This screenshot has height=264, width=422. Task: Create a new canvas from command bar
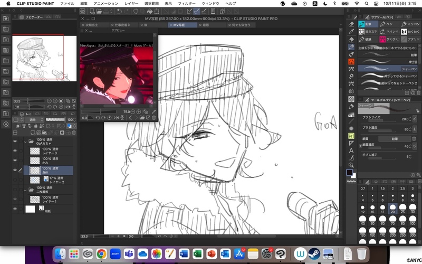92,11
